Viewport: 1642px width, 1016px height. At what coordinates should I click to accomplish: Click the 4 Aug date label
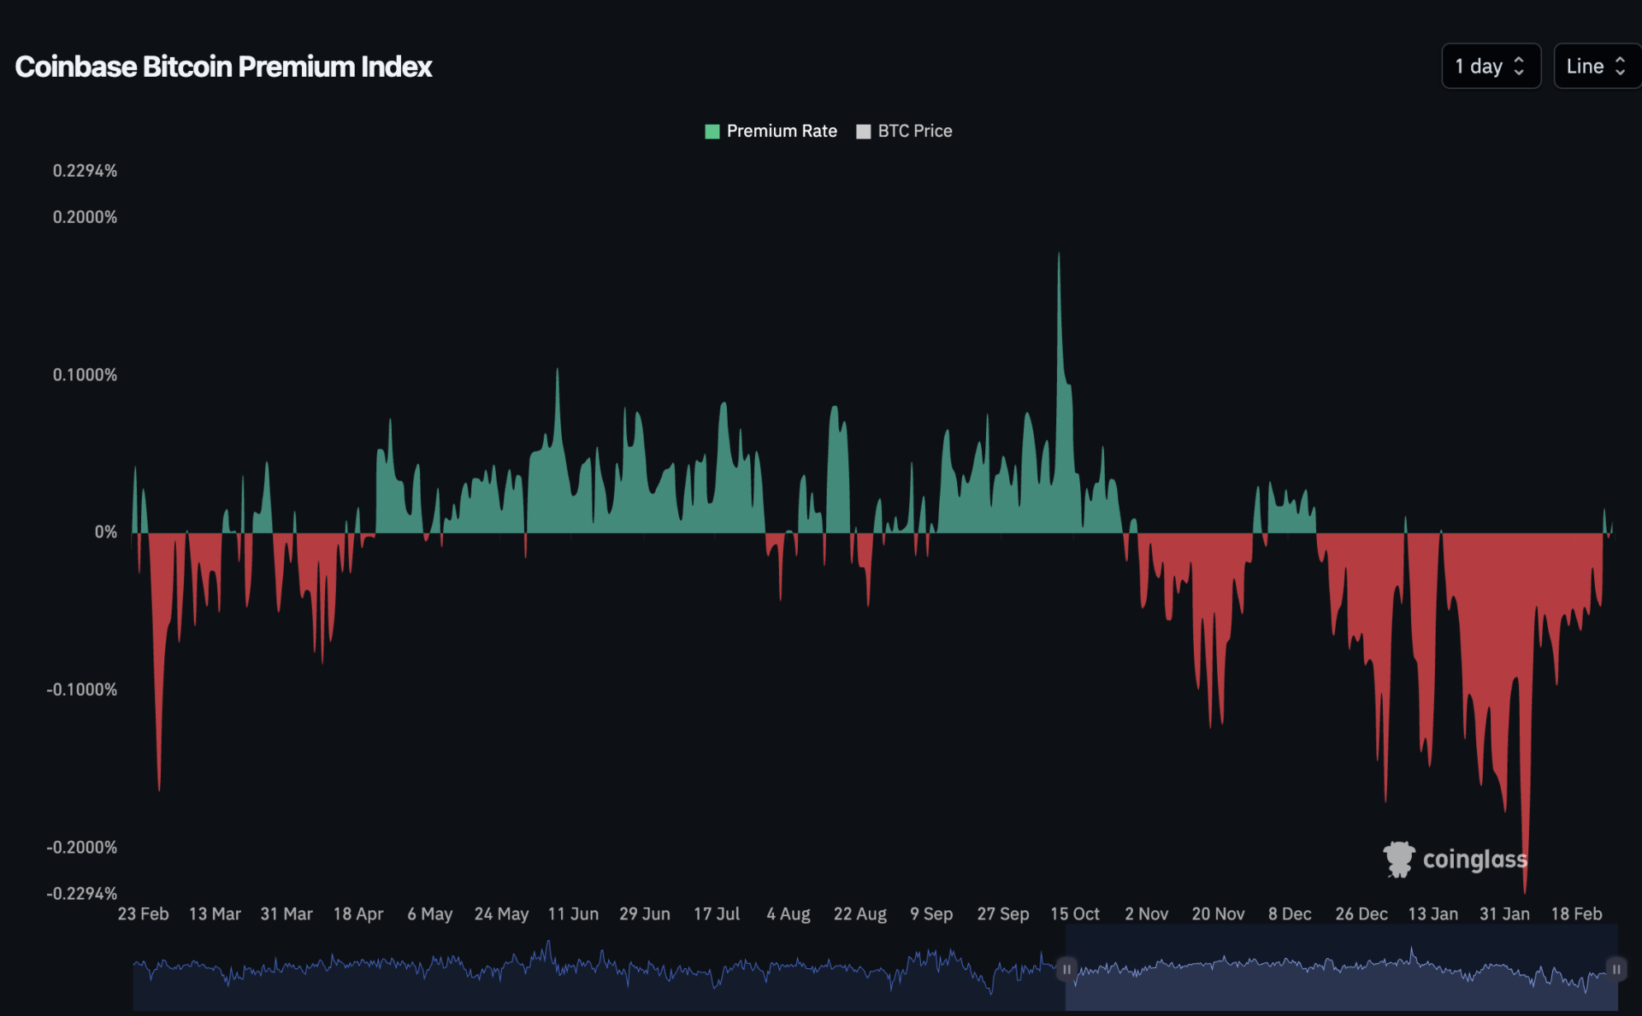789,914
